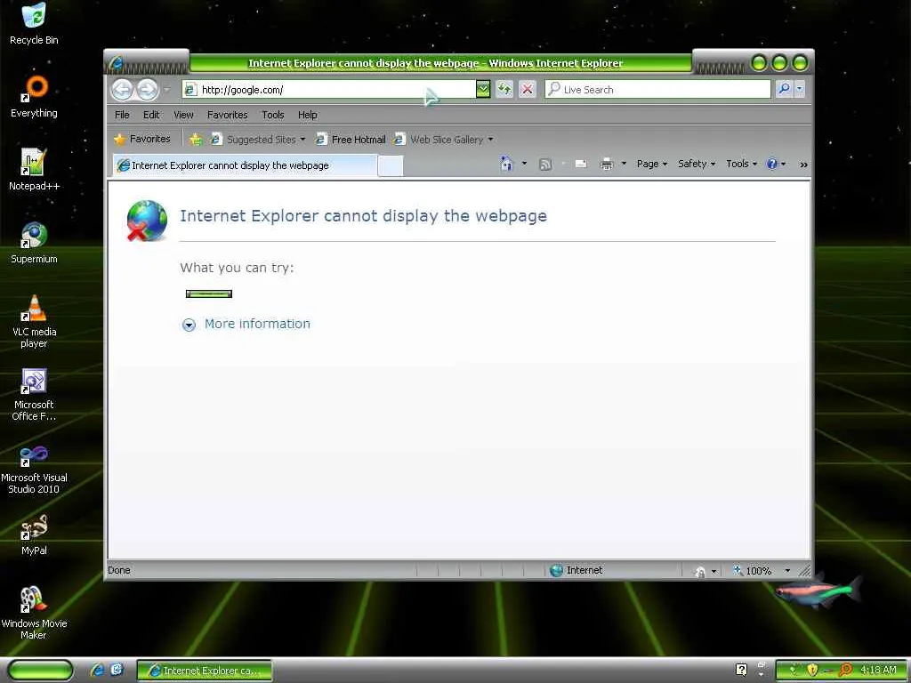The height and width of the screenshot is (683, 911).
Task: Open the View menu
Action: click(x=183, y=115)
